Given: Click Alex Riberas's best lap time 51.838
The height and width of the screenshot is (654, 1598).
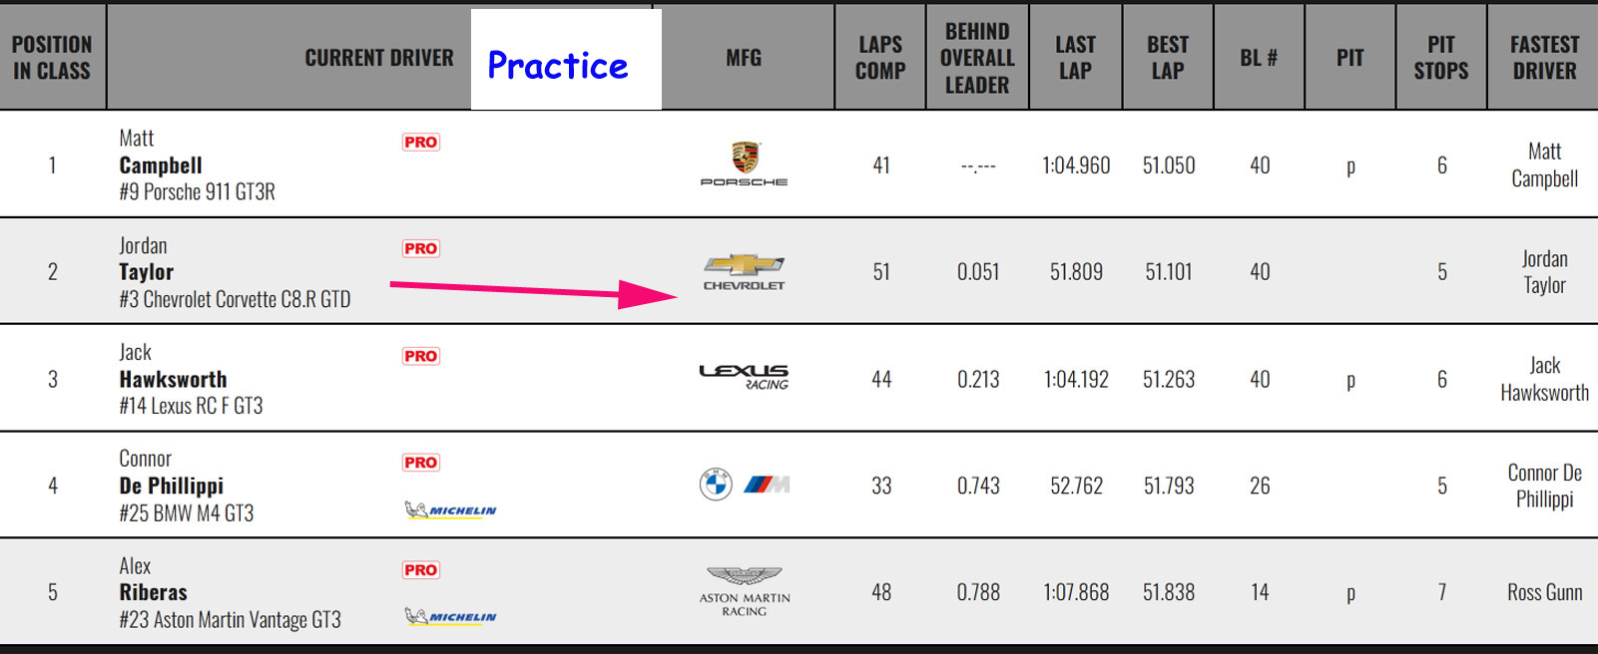Looking at the screenshot, I should click(x=1169, y=592).
